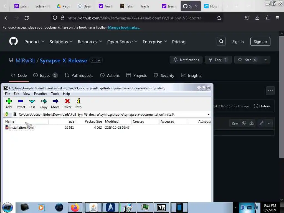Viewport: 284px width, 213px height.
Task: Open the Pull requests tab
Action: point(79,75)
